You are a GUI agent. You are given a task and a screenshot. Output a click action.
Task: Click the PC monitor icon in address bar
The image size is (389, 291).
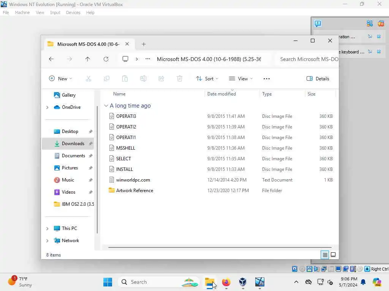tap(125, 59)
